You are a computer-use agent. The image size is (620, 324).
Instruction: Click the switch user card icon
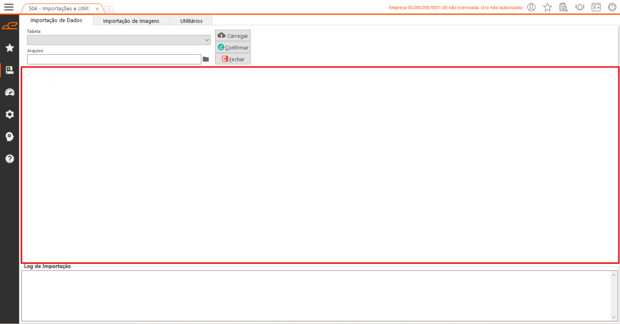coord(596,7)
